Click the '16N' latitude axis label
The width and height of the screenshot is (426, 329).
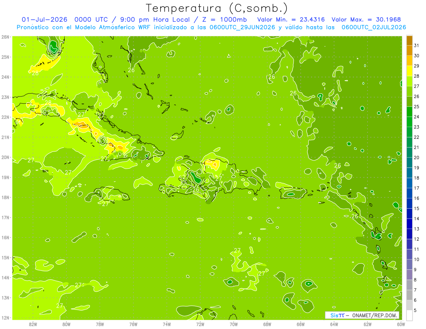pos(5,237)
